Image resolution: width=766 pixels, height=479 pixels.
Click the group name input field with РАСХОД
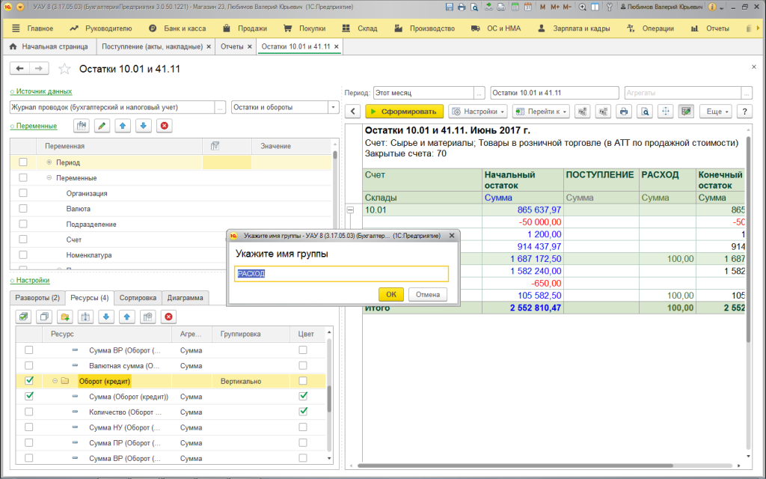click(341, 274)
